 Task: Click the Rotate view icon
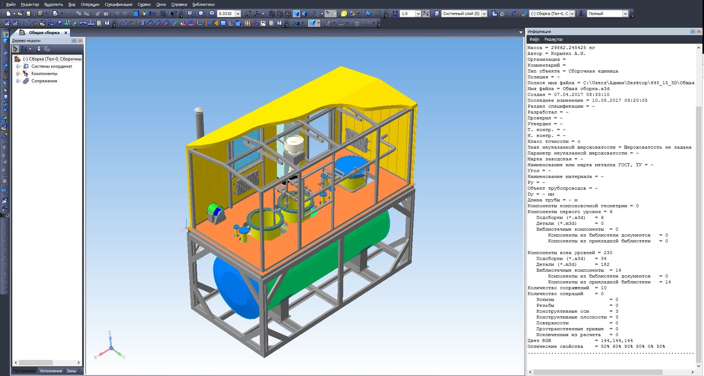pyautogui.click(x=248, y=14)
